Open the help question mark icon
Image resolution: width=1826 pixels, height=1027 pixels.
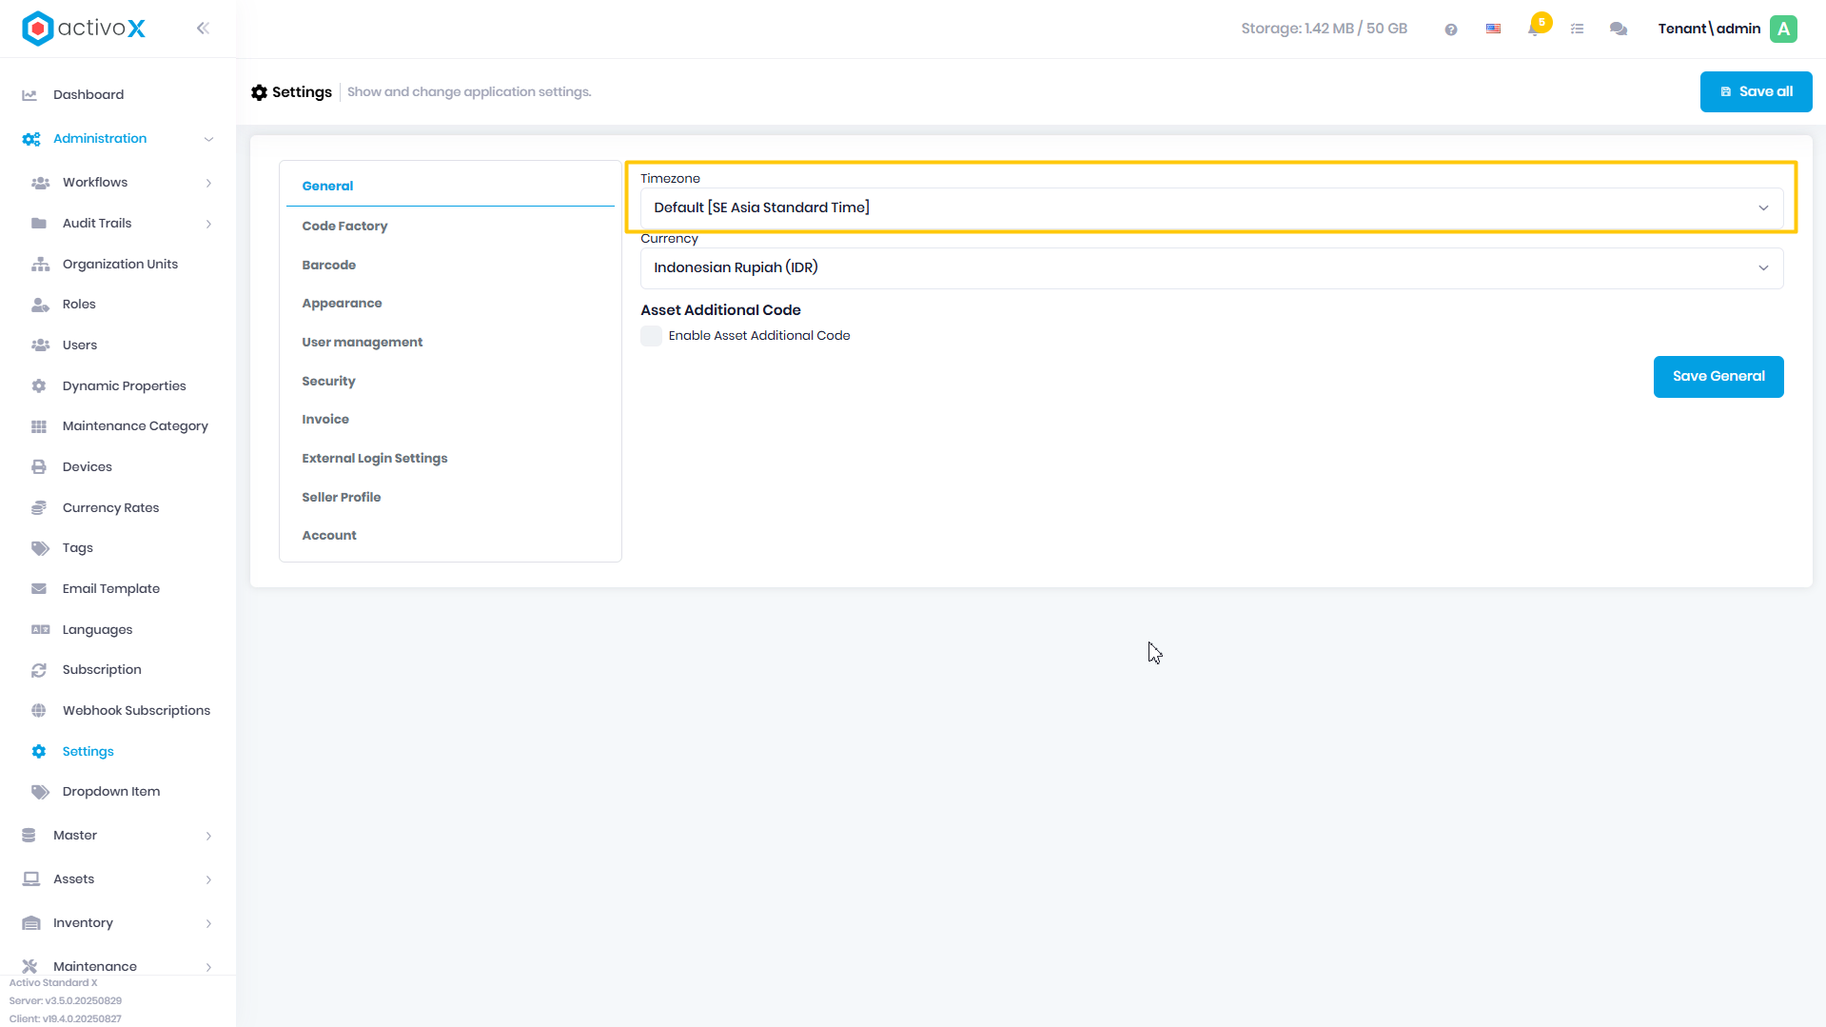[1451, 30]
